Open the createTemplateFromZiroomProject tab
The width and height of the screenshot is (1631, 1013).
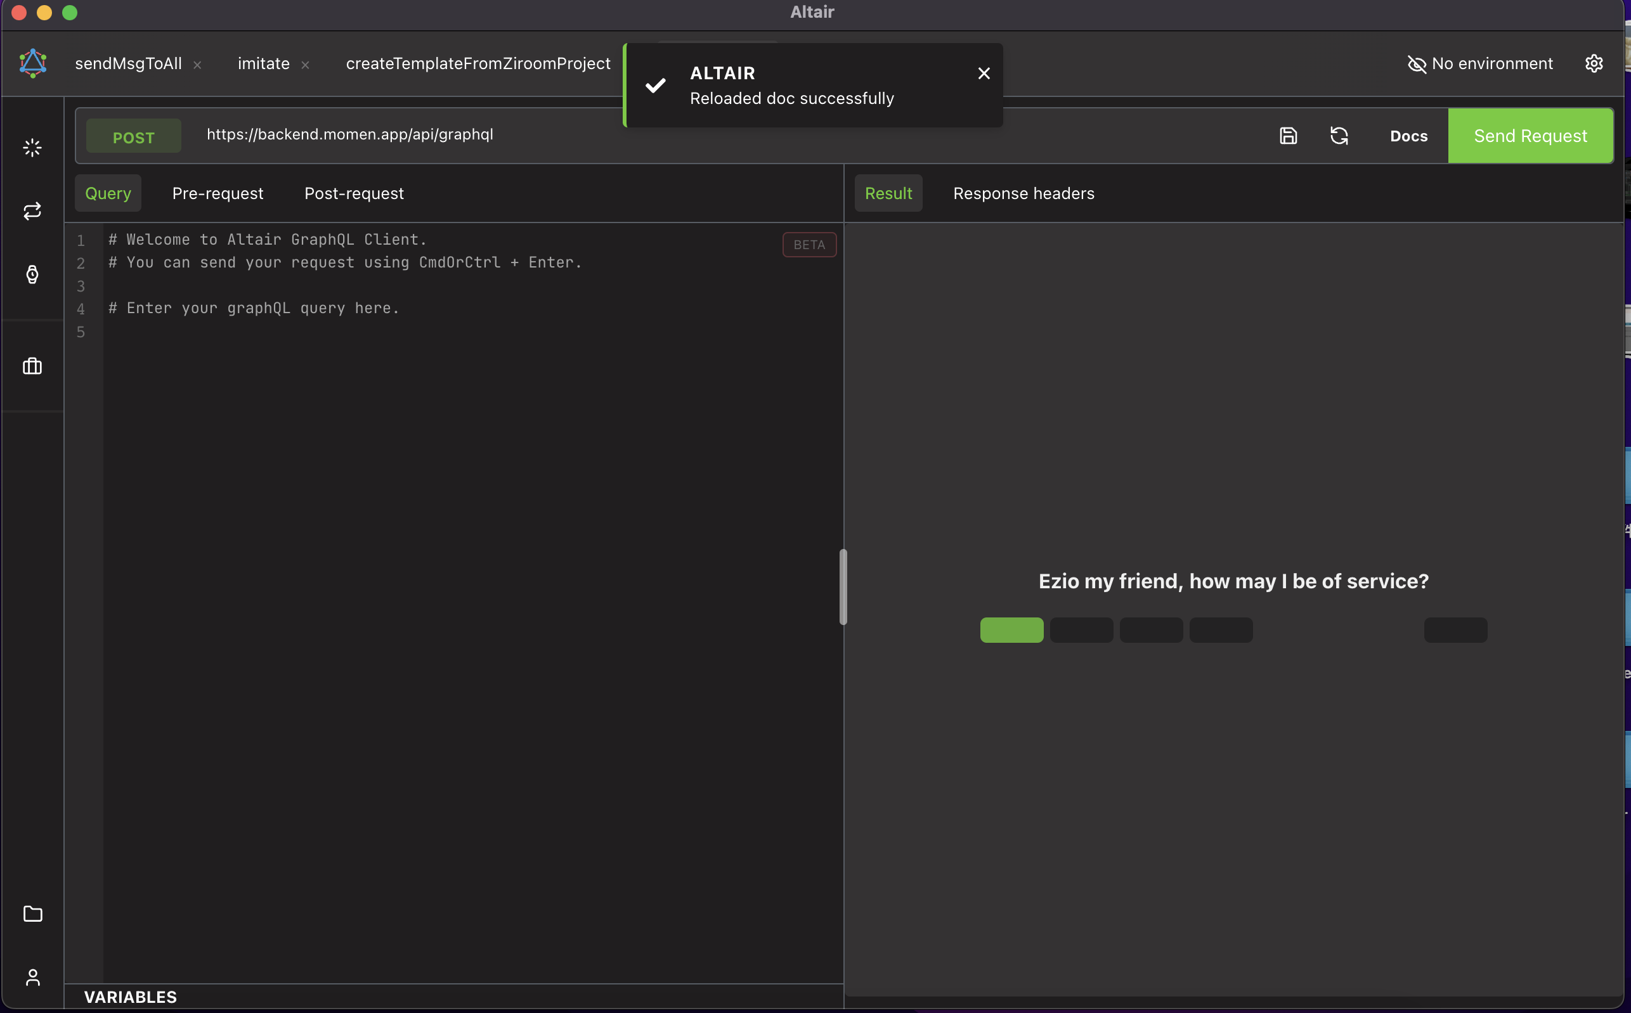click(x=478, y=63)
